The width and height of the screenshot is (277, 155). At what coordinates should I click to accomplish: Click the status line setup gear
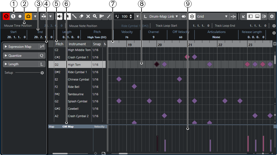coord(274,26)
